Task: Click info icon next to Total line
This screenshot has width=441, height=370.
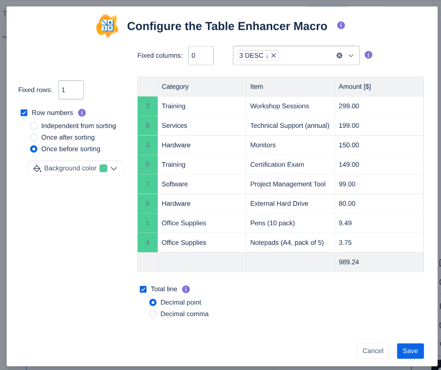Action: 186,289
